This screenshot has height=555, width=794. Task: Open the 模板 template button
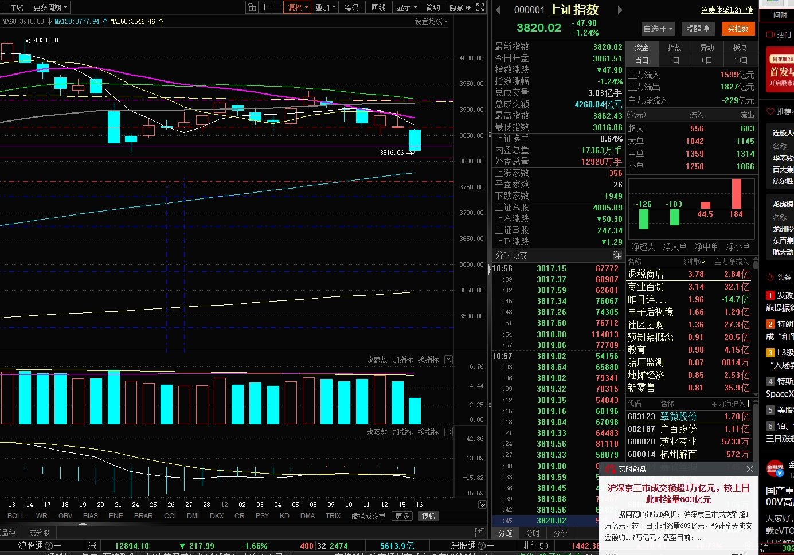429,516
